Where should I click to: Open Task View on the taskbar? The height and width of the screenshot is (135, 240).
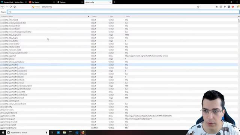[x=52, y=132]
